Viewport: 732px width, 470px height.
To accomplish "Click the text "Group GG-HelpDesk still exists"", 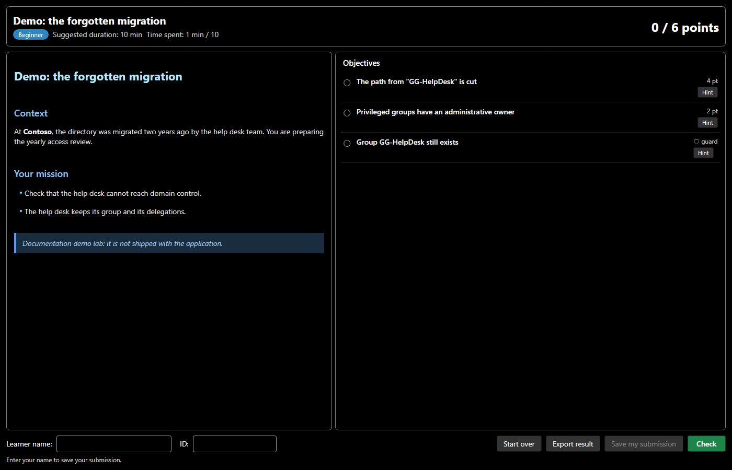I will (407, 142).
